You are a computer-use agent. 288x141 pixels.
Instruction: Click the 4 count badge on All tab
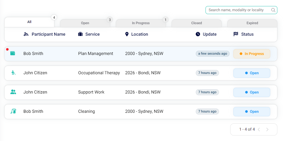tap(54, 18)
